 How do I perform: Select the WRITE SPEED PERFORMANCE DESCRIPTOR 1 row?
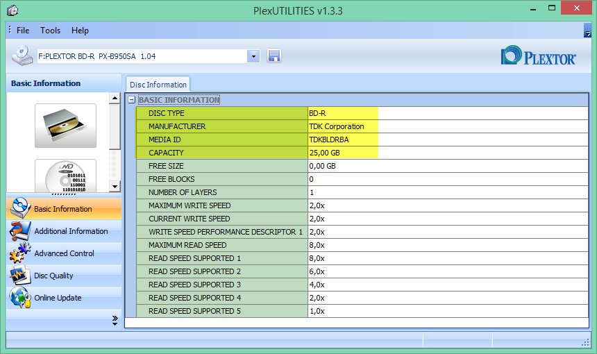(226, 233)
